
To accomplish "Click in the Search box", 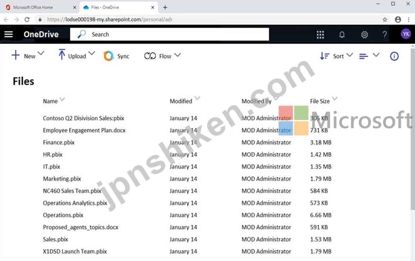I will pos(169,34).
